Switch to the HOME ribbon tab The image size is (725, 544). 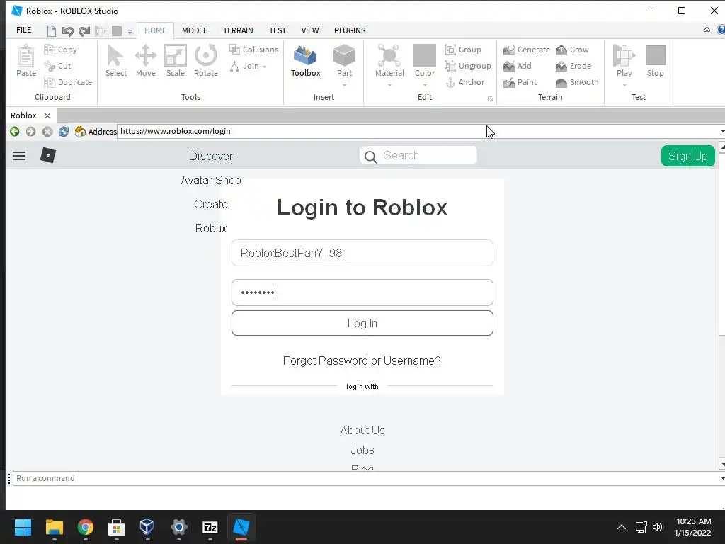pos(155,30)
